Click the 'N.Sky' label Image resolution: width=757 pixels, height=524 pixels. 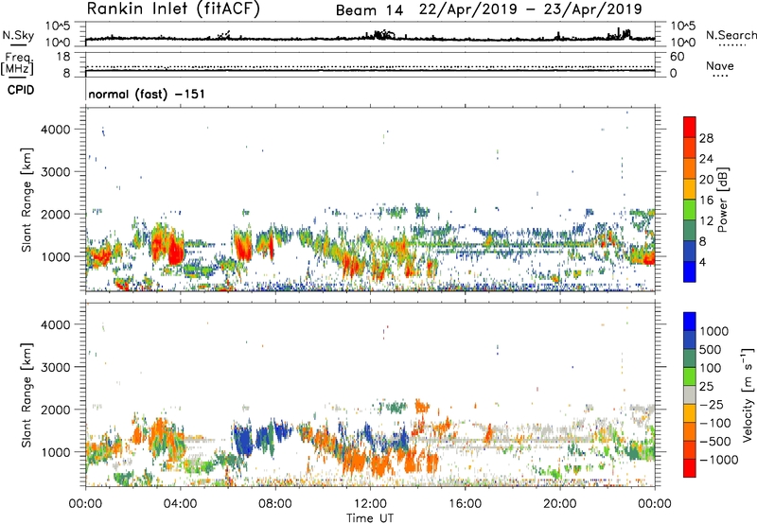[x=18, y=35]
